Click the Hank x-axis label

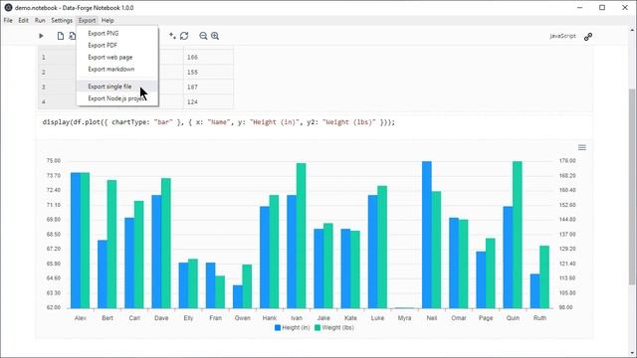(270, 318)
